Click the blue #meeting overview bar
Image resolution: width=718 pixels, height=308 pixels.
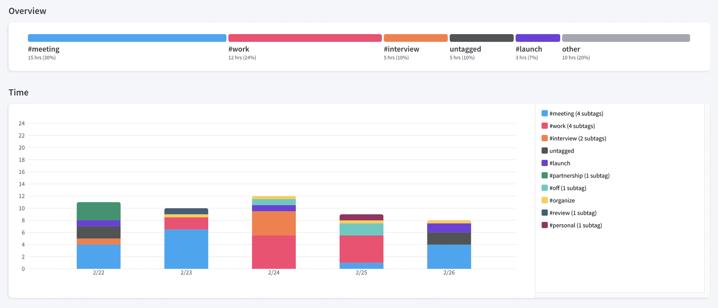click(127, 38)
